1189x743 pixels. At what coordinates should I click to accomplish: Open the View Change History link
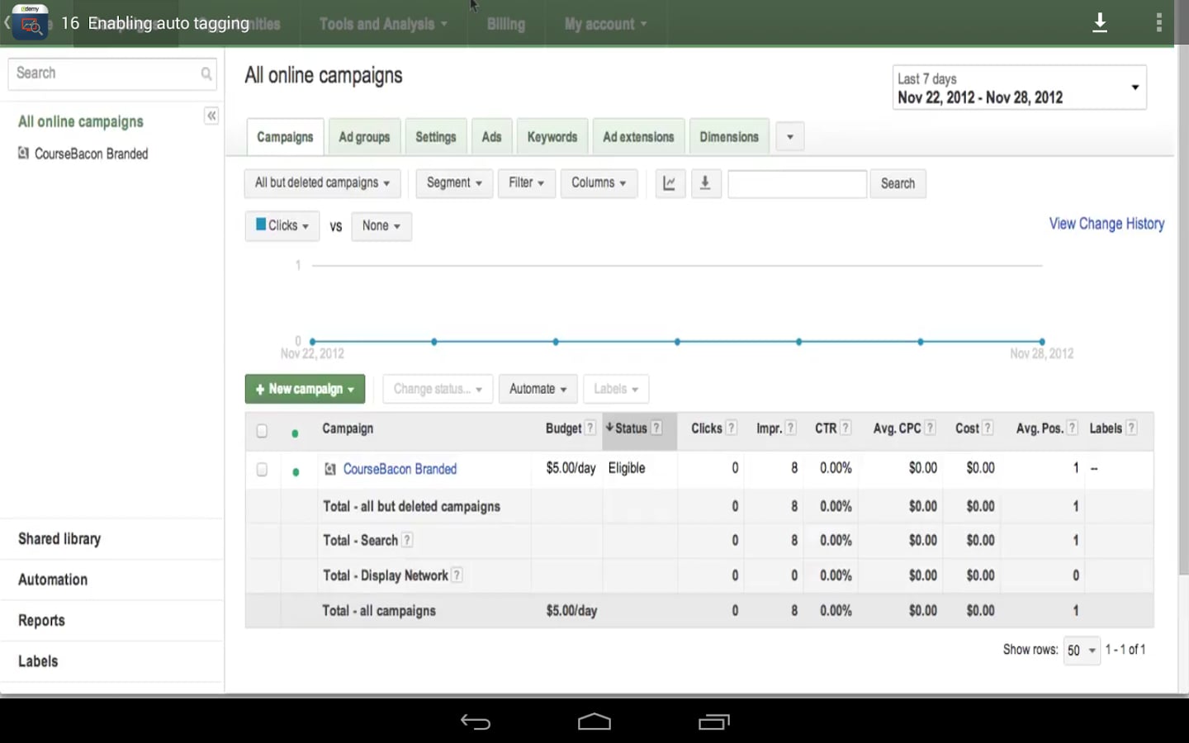tap(1106, 224)
